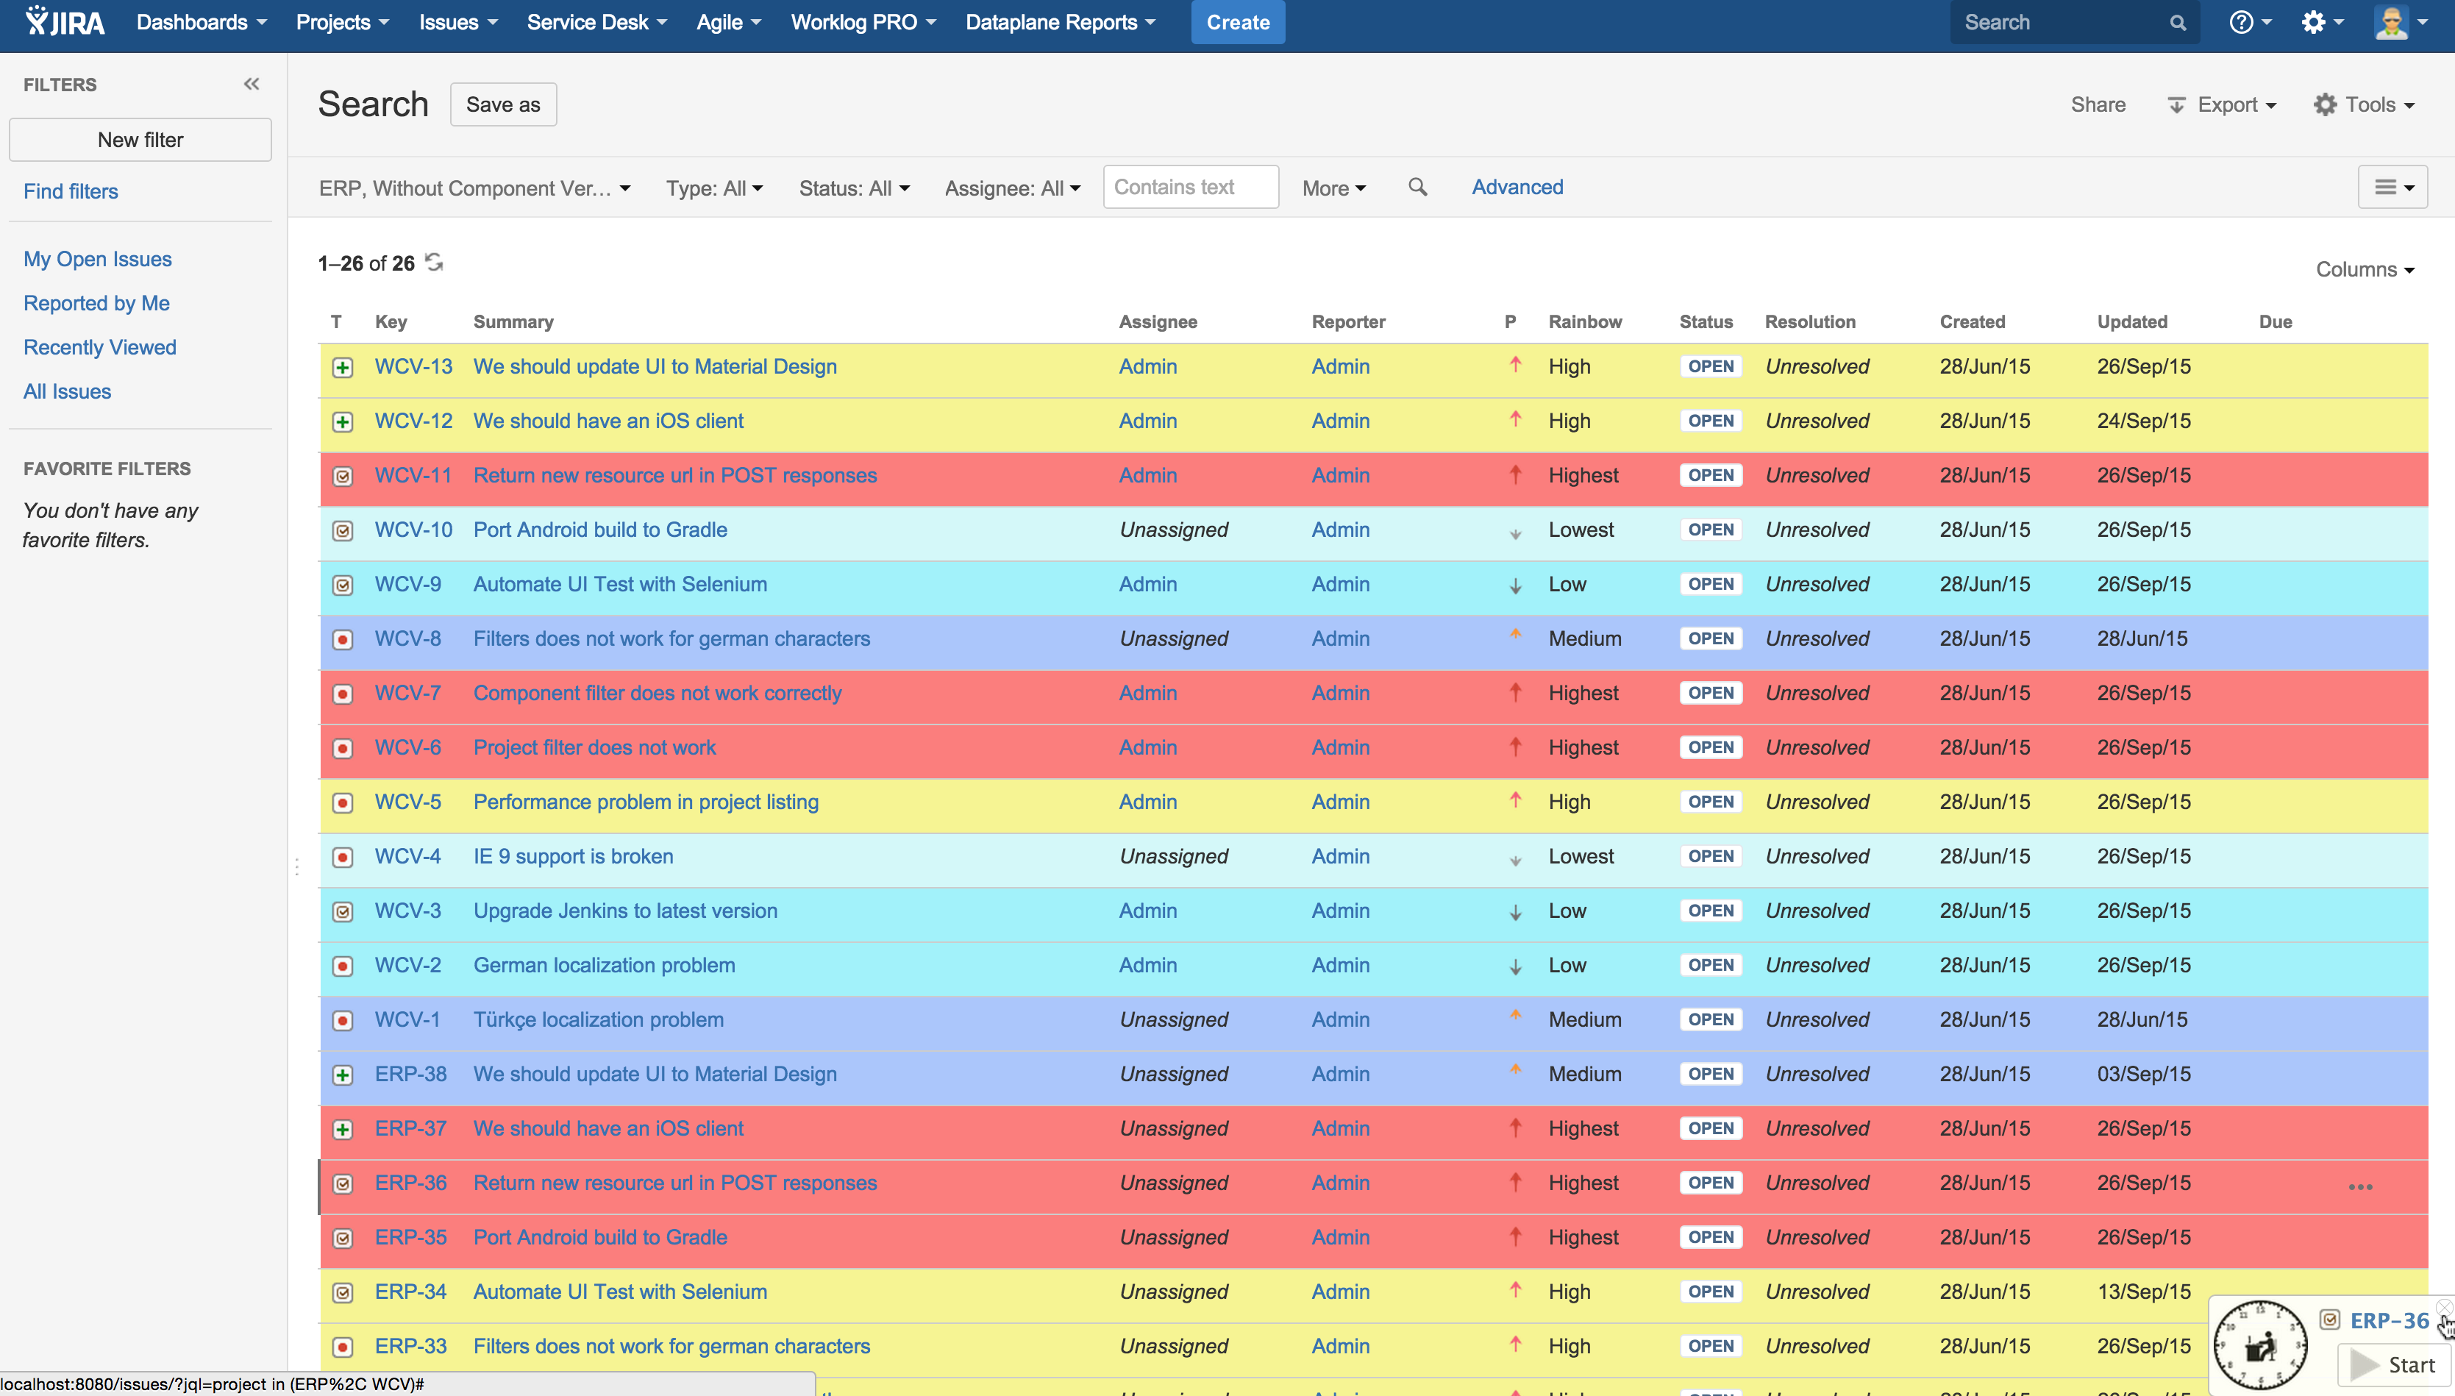Switch to Advanced search mode
This screenshot has width=2455, height=1396.
[1517, 187]
